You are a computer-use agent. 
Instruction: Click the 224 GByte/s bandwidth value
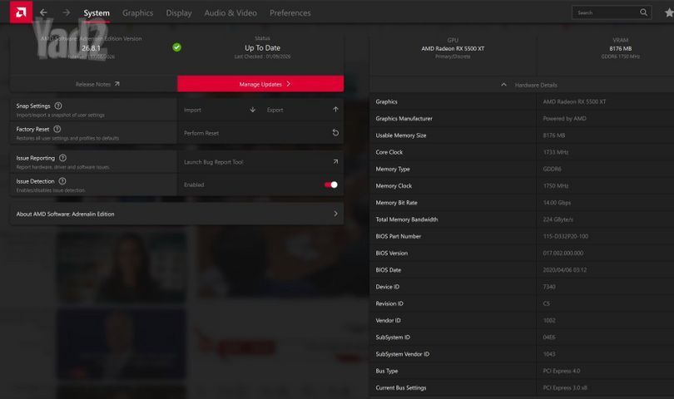[x=558, y=219]
